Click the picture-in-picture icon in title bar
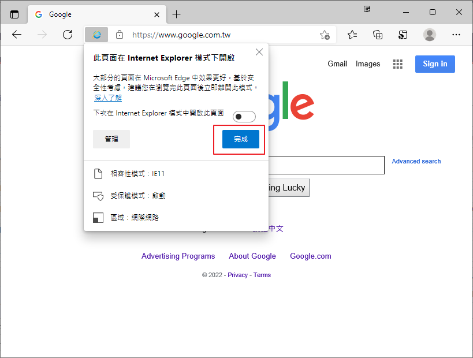This screenshot has width=473, height=358. [367, 9]
